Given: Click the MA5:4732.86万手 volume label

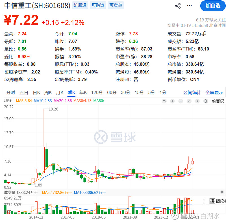Looking at the screenshot, I should [x=57, y=192].
